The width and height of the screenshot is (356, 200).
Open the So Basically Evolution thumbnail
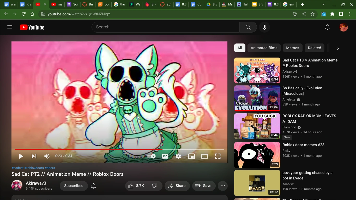[257, 98]
